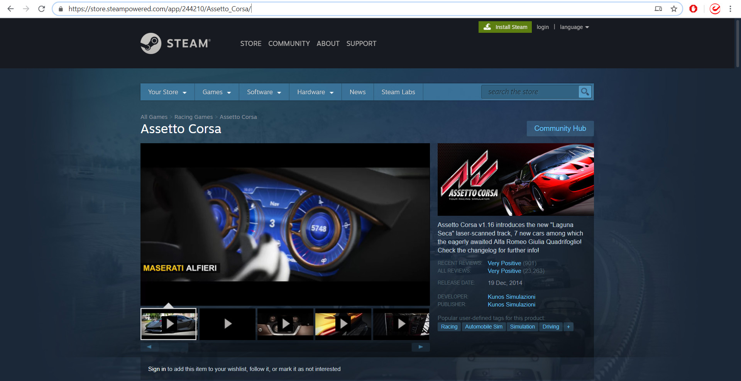Screen dimensions: 741x381
Task: Click the store search magnifier icon
Action: click(585, 92)
